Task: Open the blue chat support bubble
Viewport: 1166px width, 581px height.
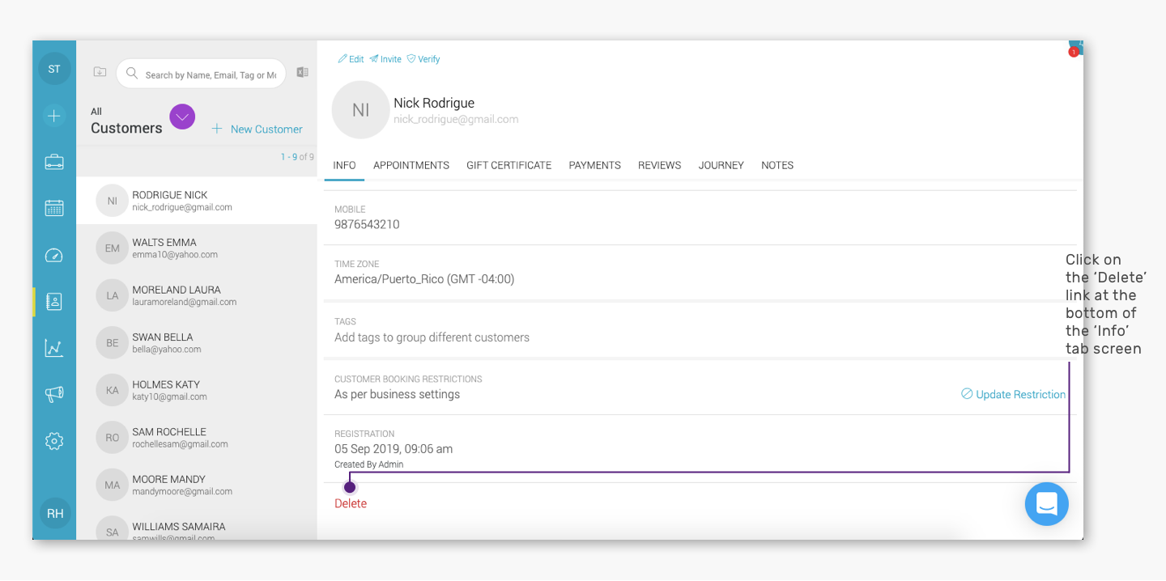Action: pos(1047,503)
